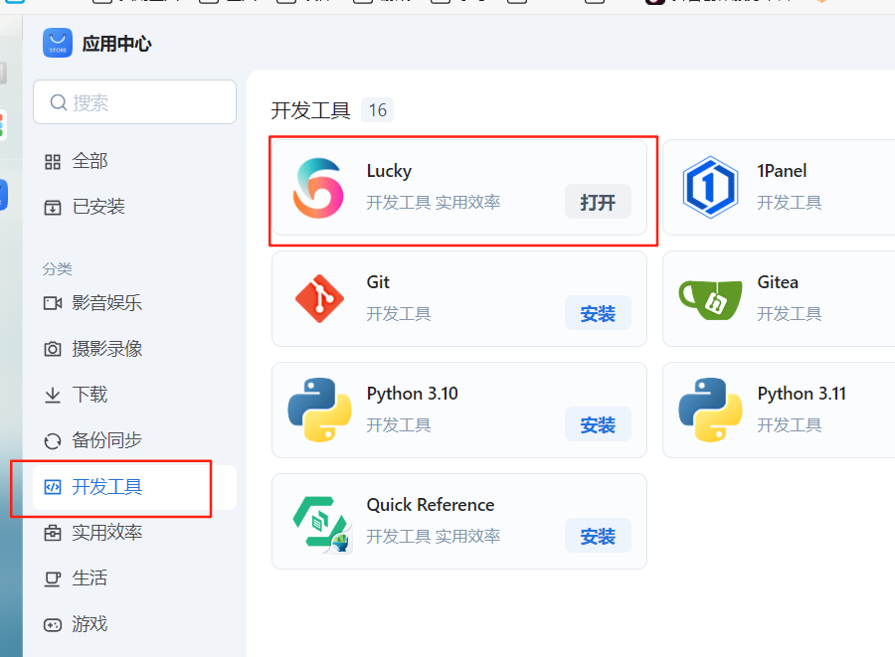Click the Git logo icon
Viewport: 895px width, 657px height.
(x=318, y=298)
